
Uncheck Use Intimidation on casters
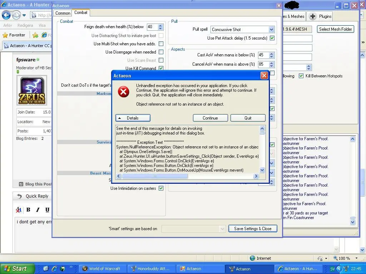(161, 188)
